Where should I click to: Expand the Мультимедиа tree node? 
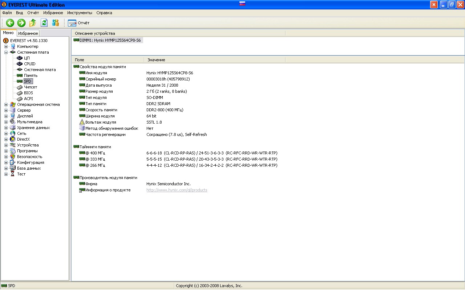click(6, 122)
